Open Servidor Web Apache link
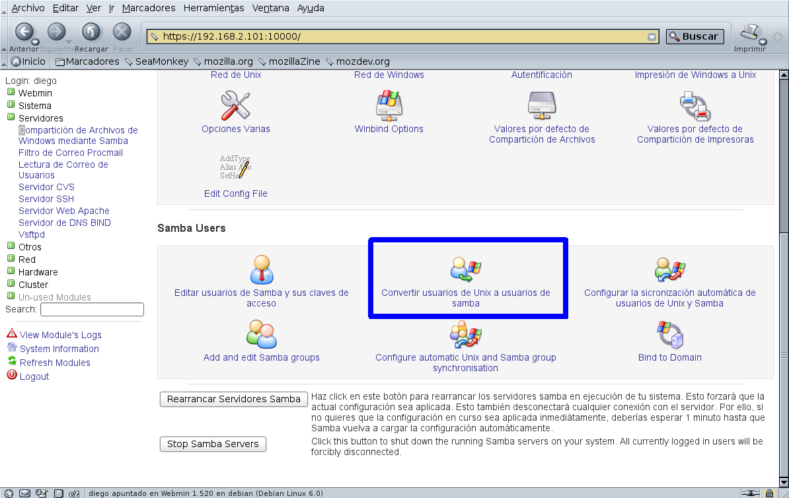Image resolution: width=789 pixels, height=498 pixels. click(64, 211)
